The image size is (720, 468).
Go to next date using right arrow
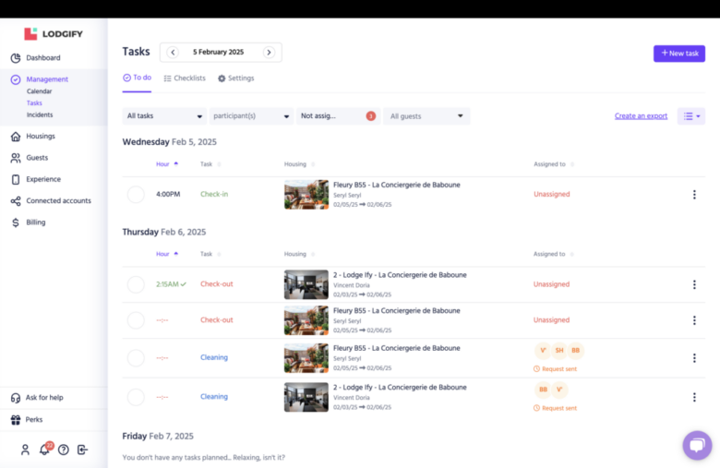[269, 53]
